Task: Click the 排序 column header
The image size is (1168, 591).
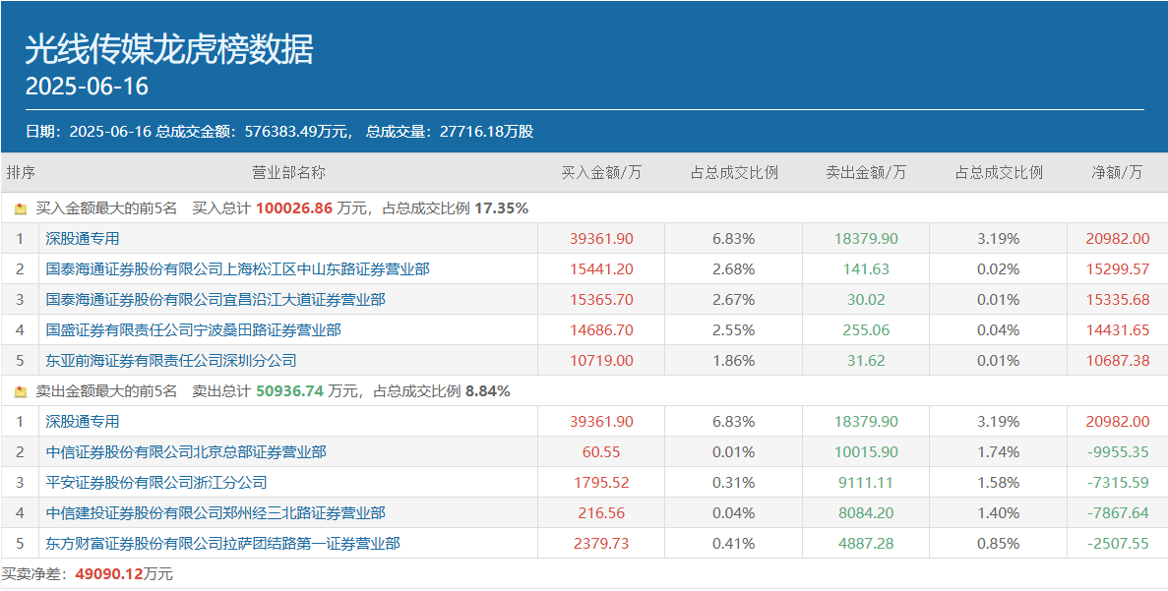Action: click(x=21, y=172)
